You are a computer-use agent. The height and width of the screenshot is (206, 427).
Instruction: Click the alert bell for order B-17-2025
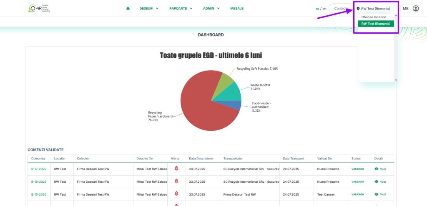coord(176,169)
